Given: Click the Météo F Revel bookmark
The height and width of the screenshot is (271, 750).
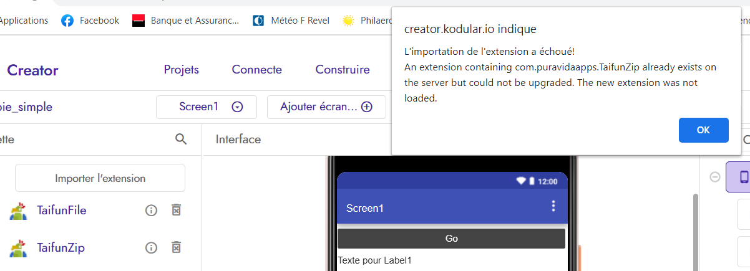Looking at the screenshot, I should coord(291,21).
